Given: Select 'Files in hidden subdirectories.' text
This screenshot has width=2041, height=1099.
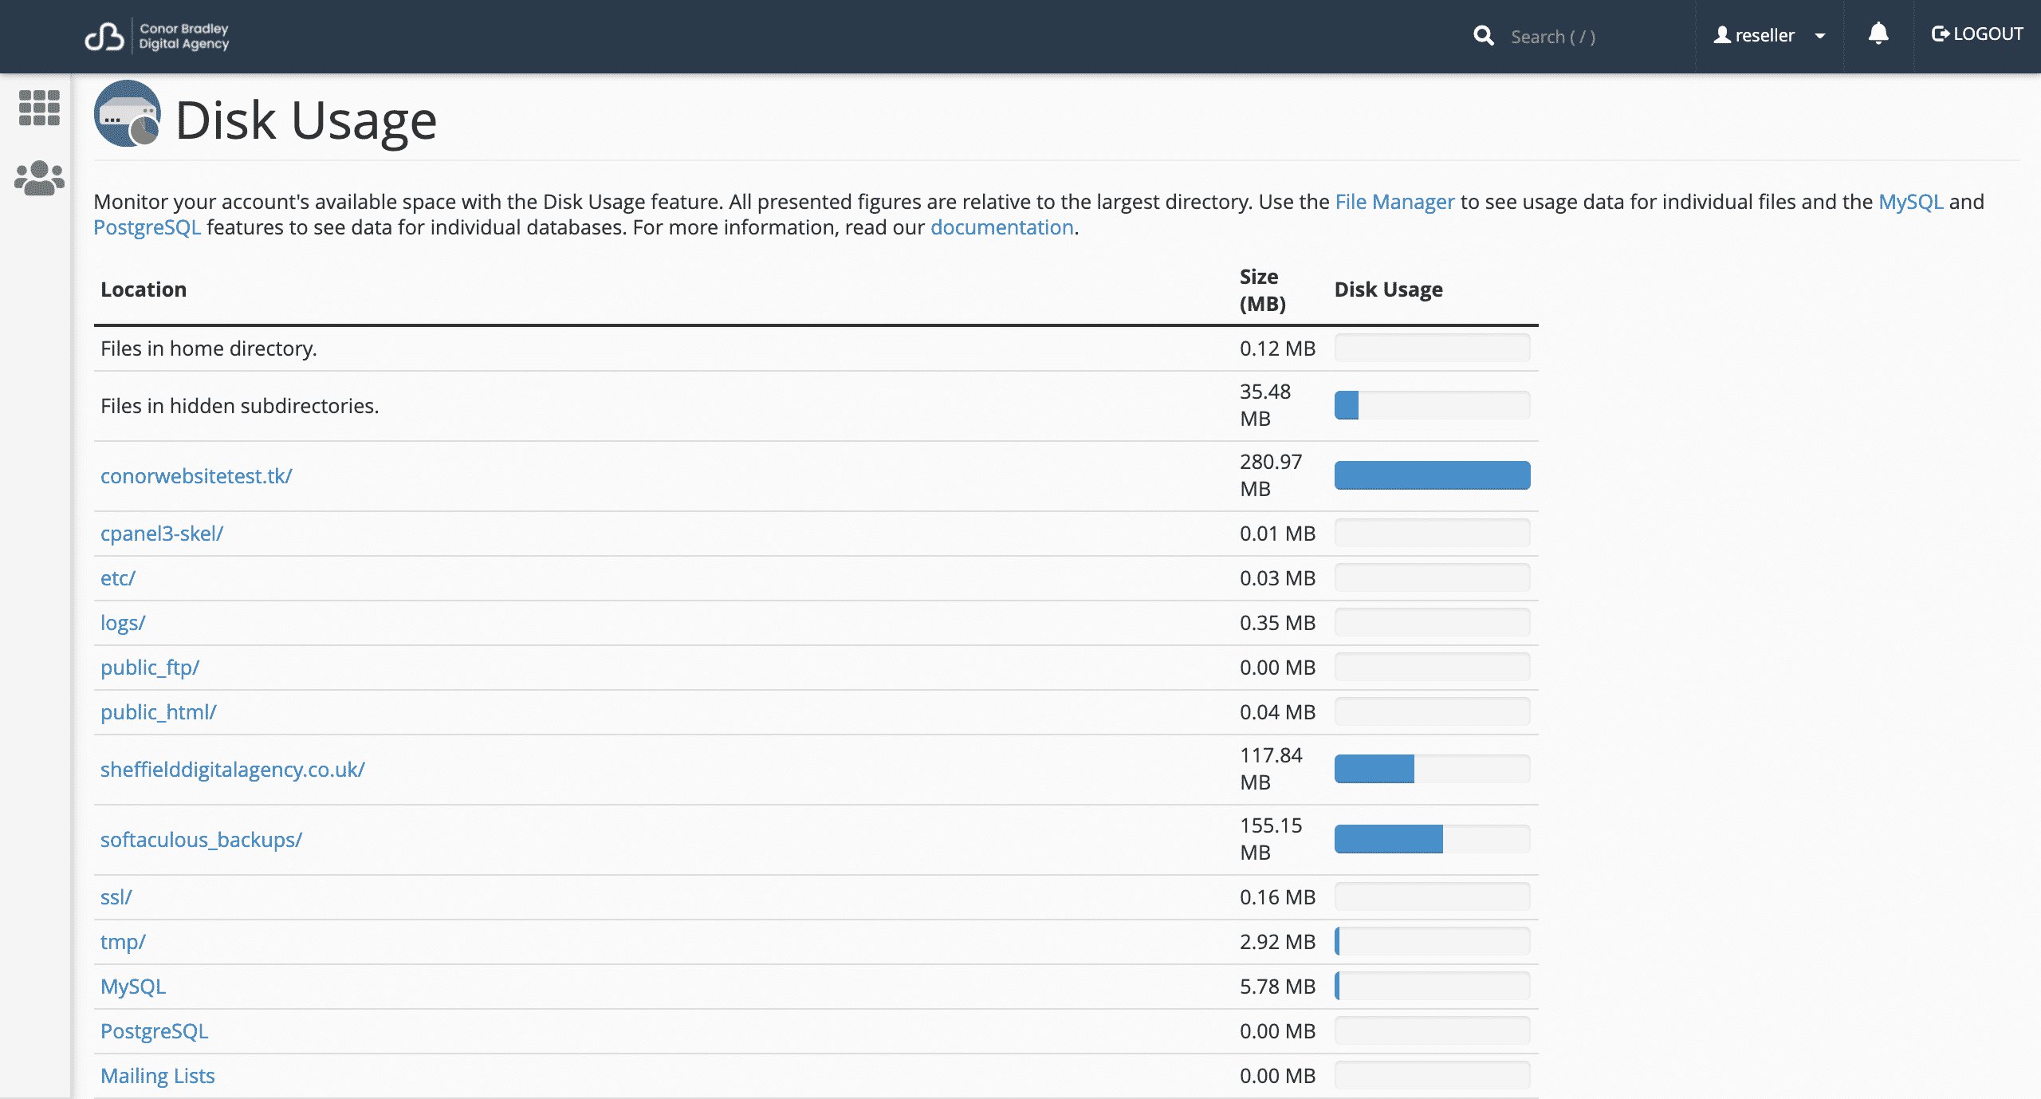Looking at the screenshot, I should coord(240,406).
